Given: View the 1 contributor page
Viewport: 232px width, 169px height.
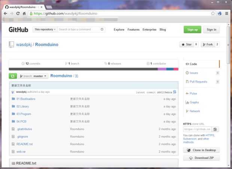Looking at the screenshot, I should click(156, 64).
